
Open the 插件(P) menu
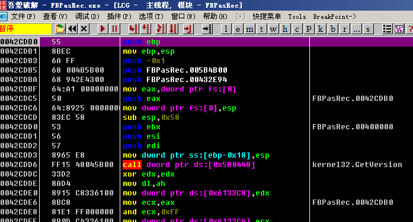[x=119, y=17]
